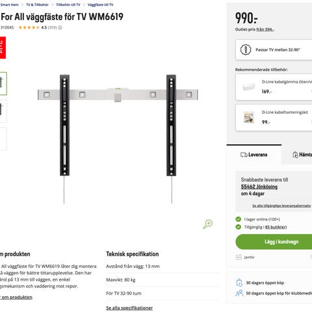Switch to the Hämta pickup tab
The width and height of the screenshot is (312, 312).
point(302,155)
